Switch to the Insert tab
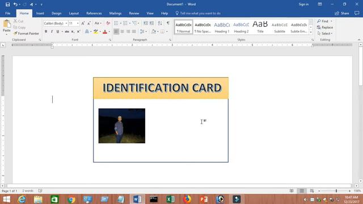 click(40, 14)
